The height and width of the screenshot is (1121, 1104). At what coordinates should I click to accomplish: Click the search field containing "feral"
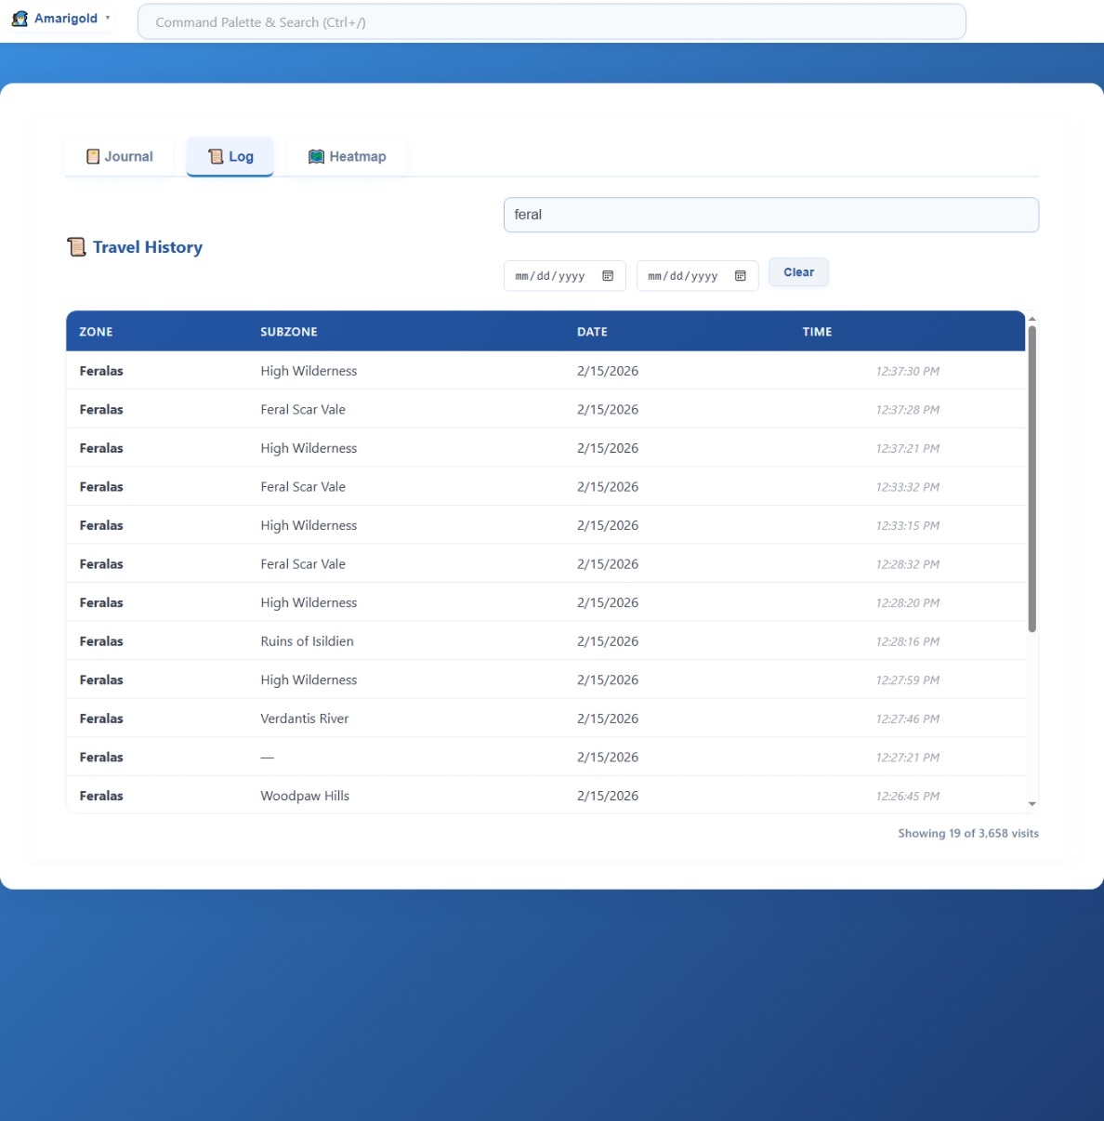pos(770,215)
